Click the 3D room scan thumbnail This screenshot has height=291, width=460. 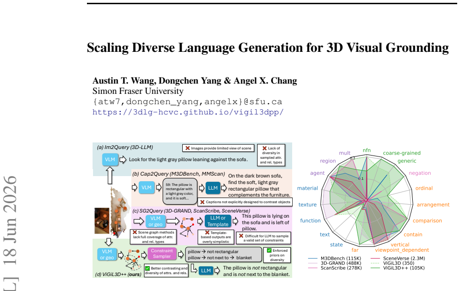tap(120, 213)
